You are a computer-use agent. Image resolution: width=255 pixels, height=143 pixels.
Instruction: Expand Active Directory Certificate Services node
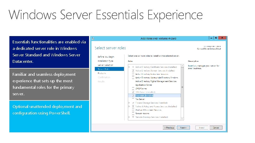point(129,67)
